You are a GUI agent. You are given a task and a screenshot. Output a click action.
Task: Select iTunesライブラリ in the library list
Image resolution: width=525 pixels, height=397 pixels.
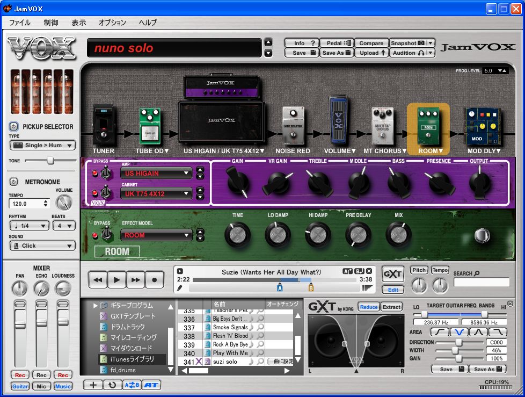click(132, 359)
